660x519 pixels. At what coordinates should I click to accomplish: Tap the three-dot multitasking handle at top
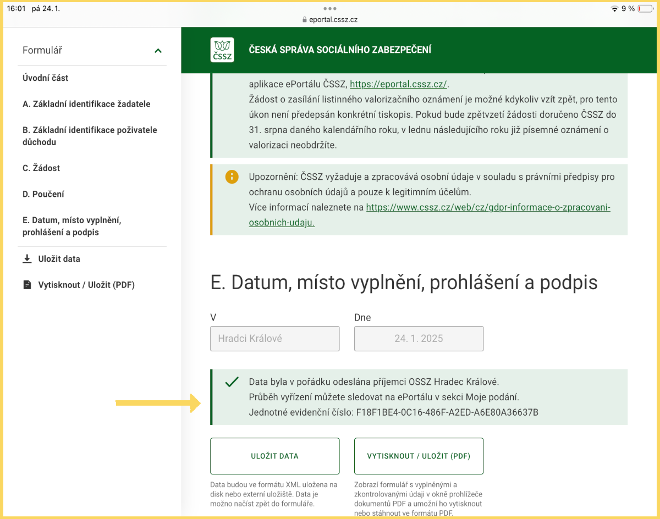point(330,8)
